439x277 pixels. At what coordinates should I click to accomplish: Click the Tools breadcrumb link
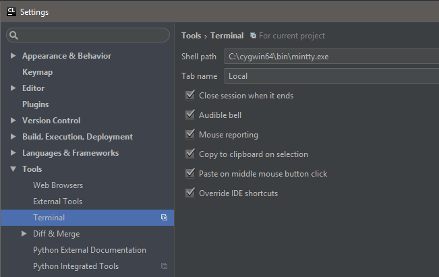coord(191,36)
